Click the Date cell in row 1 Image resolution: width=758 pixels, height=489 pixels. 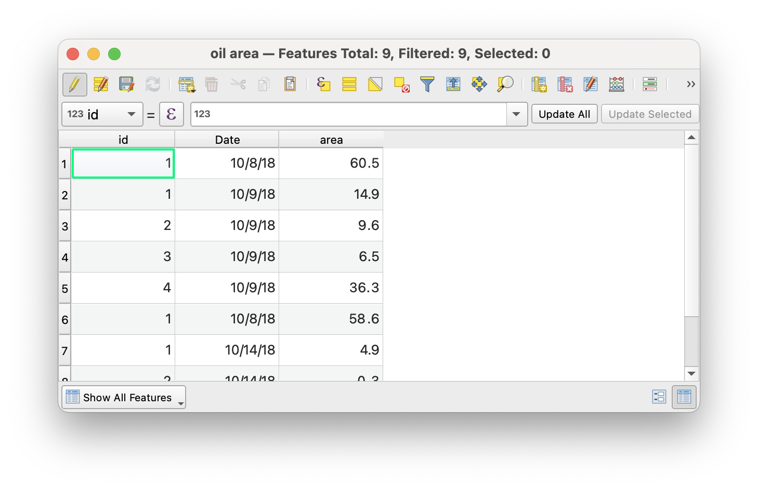(227, 164)
